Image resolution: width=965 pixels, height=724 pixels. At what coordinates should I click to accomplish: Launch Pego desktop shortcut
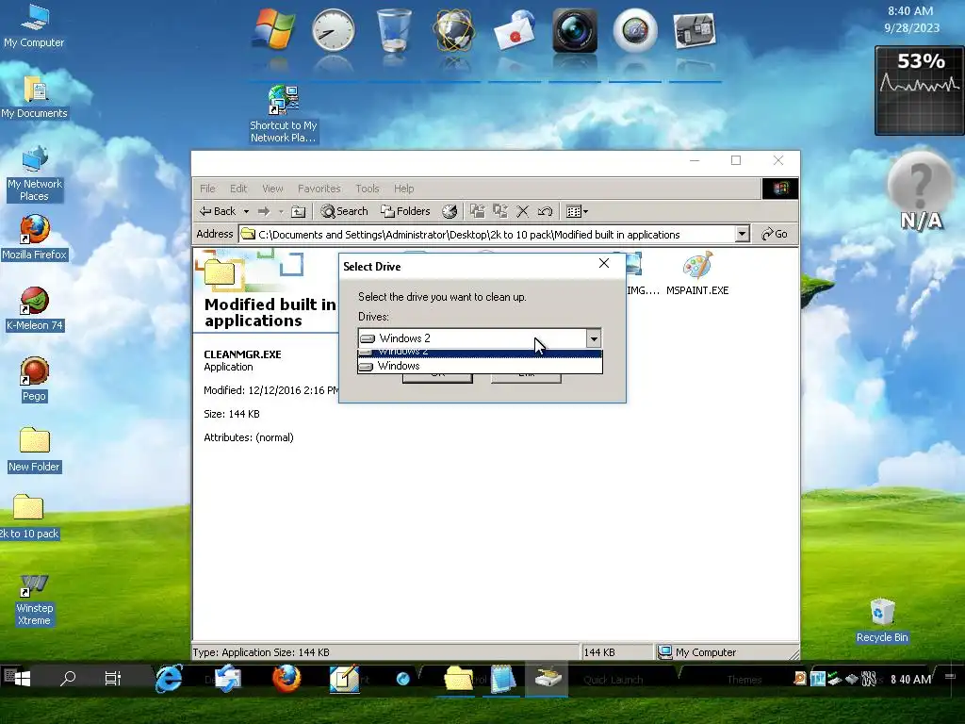(34, 380)
